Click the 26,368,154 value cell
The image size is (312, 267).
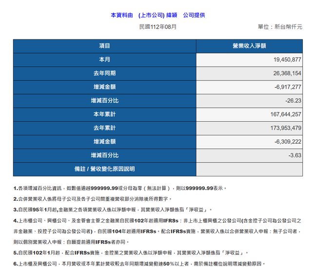(284, 73)
